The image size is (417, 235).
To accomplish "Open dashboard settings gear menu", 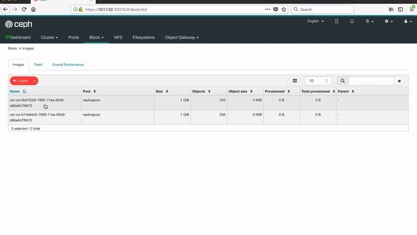I will coord(388,22).
